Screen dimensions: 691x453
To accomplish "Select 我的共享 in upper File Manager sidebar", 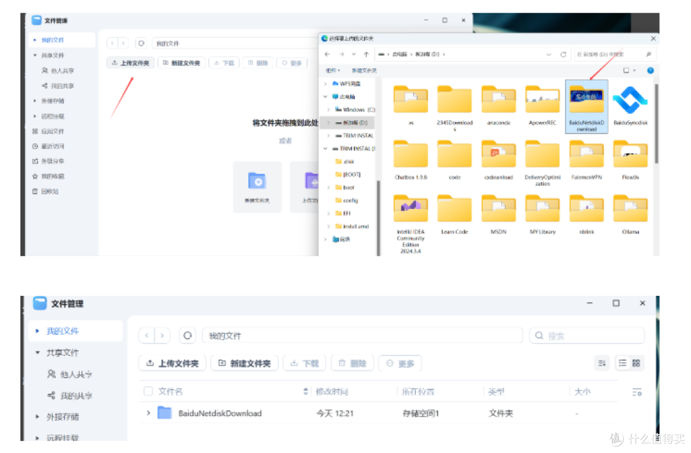I will coord(58,86).
